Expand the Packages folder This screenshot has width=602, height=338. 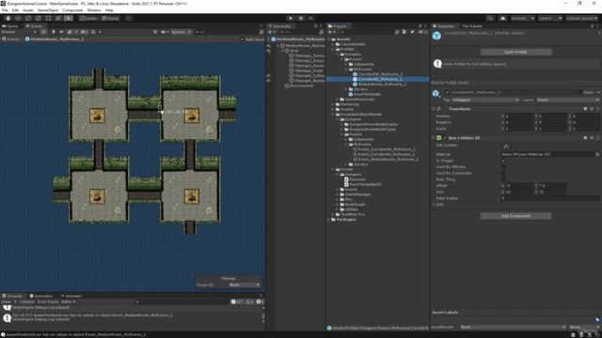(x=329, y=220)
